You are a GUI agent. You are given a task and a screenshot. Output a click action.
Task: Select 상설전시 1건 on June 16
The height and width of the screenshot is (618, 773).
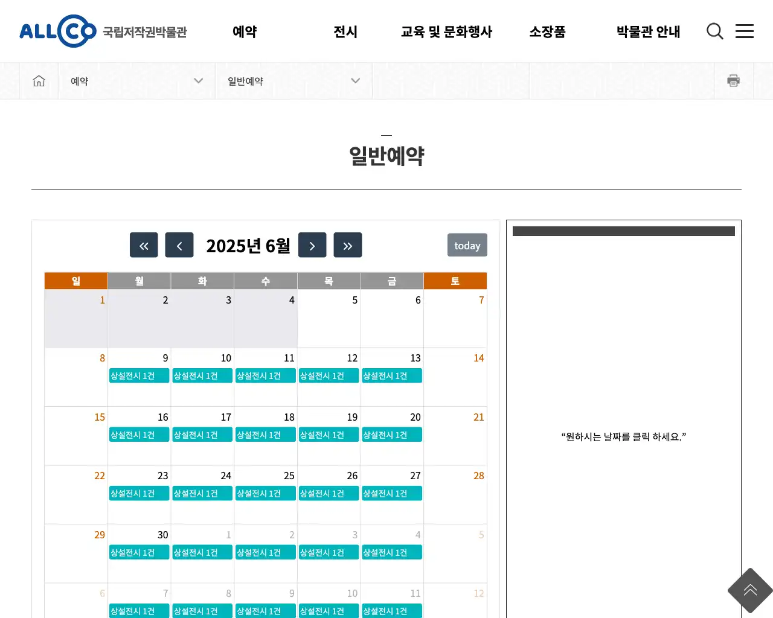point(140,435)
